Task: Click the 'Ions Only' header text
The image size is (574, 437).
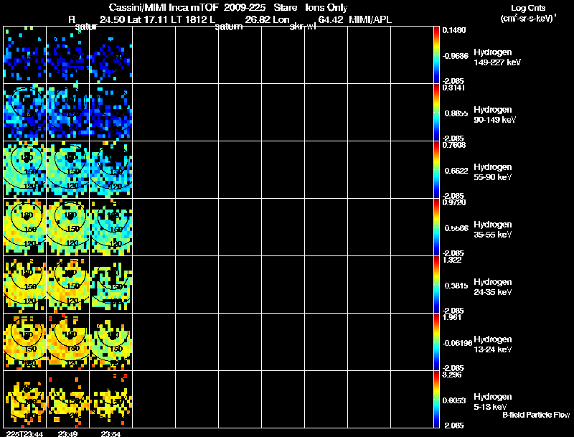Action: click(x=326, y=8)
